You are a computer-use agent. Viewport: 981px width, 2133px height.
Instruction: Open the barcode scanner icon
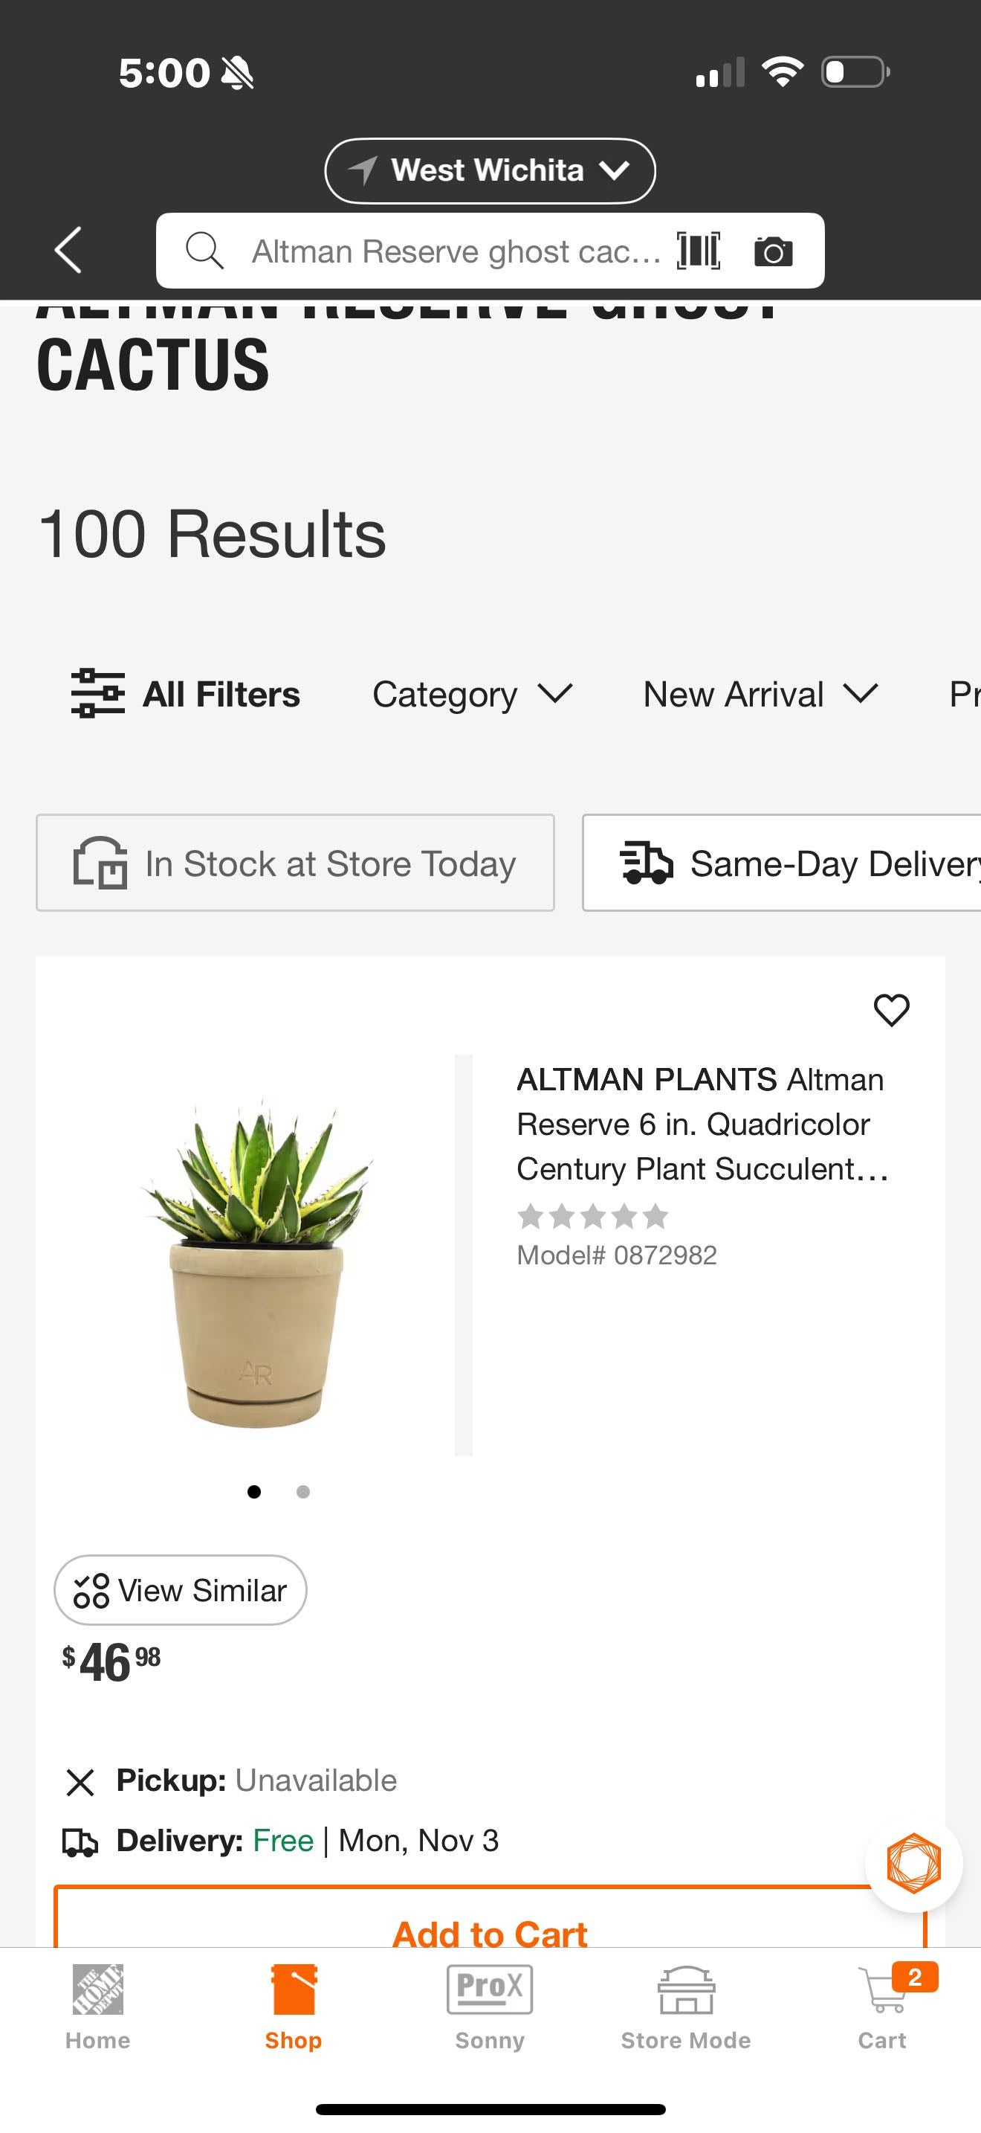pyautogui.click(x=698, y=250)
